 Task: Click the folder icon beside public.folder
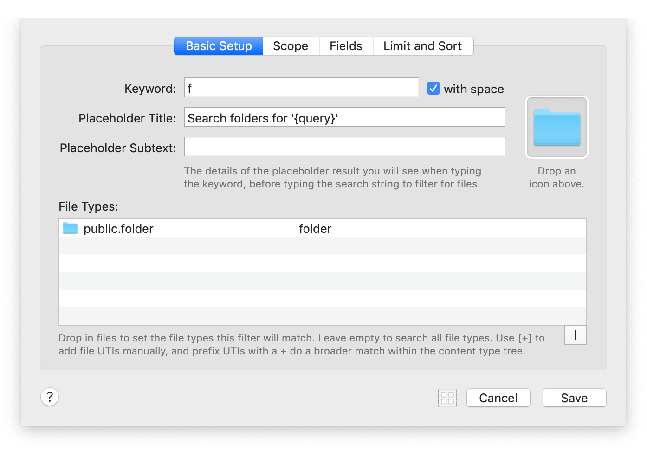(70, 228)
